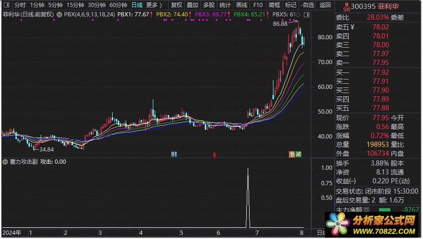
Task: Toggle the 简框 simple frame
Action: [x=274, y=5]
